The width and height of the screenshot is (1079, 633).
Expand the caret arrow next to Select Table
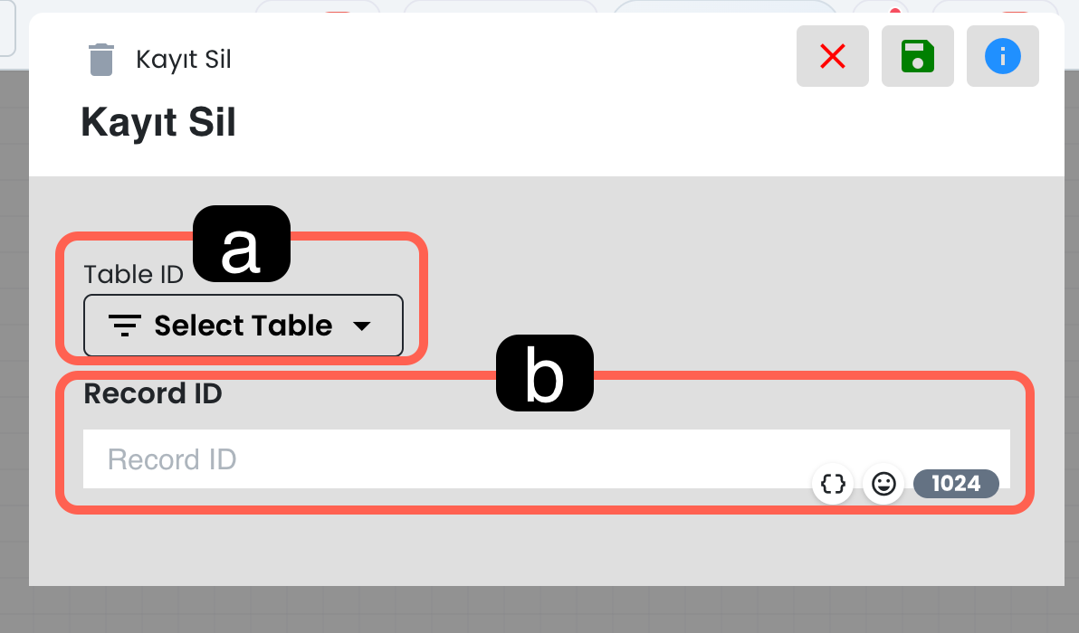[361, 326]
